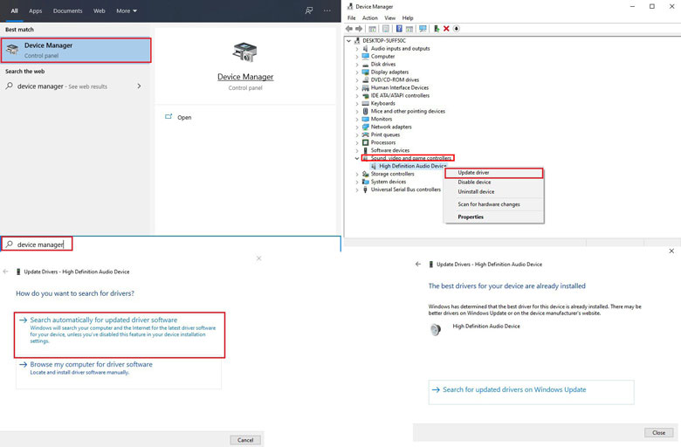
Task: Select the Storage controllers tree item
Action: pos(393,174)
